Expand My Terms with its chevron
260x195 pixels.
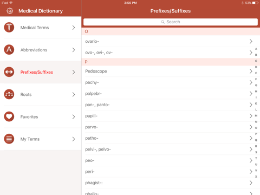point(74,139)
